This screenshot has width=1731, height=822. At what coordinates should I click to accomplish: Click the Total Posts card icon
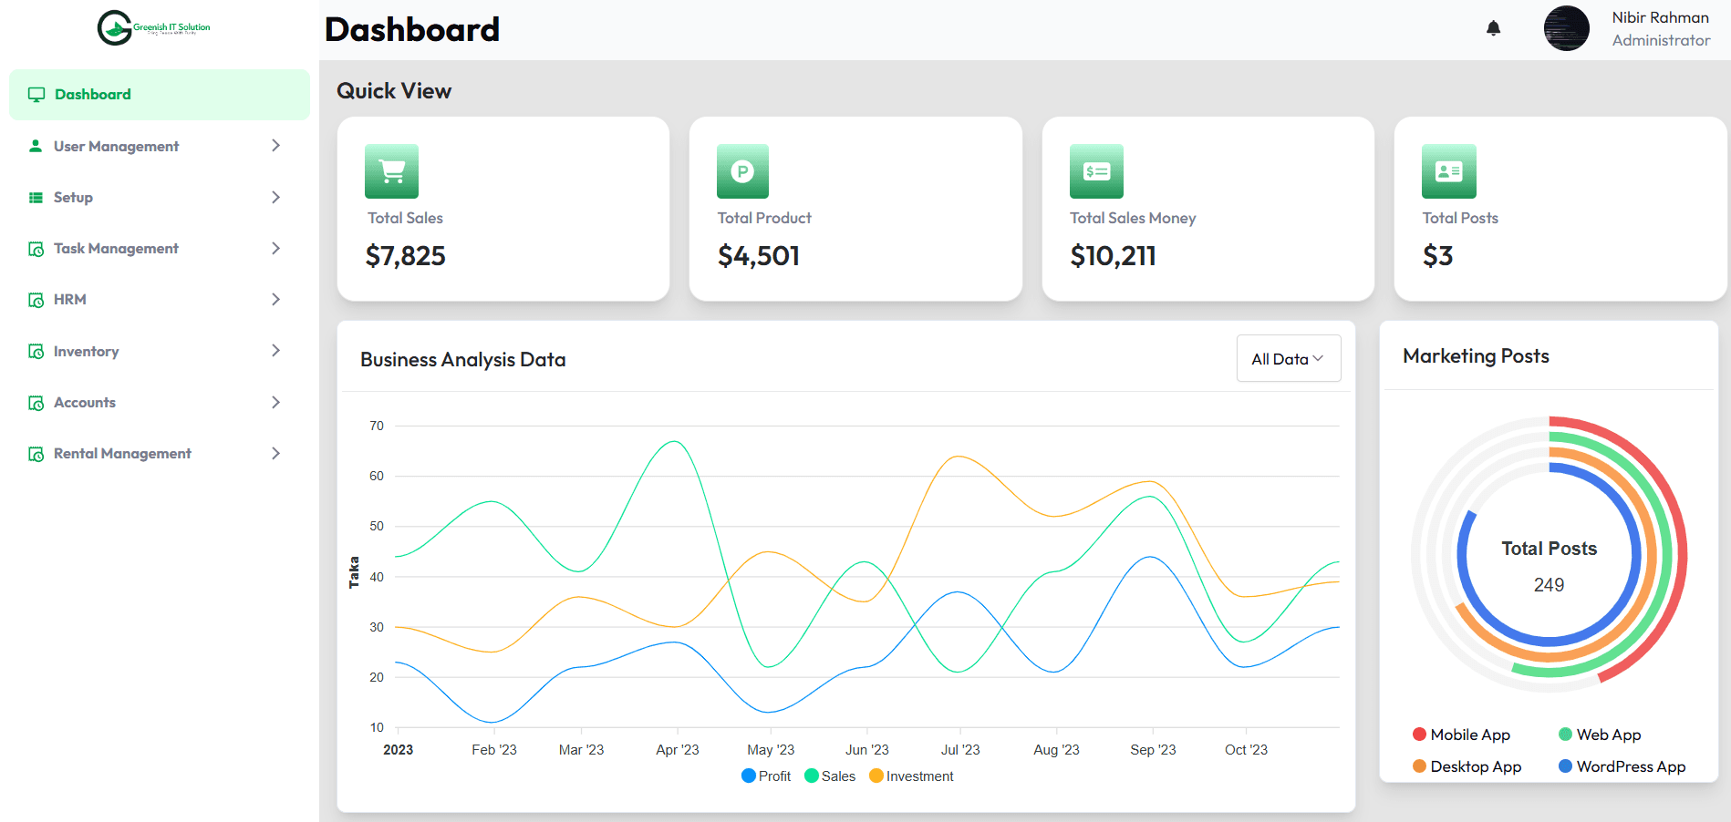click(x=1448, y=171)
